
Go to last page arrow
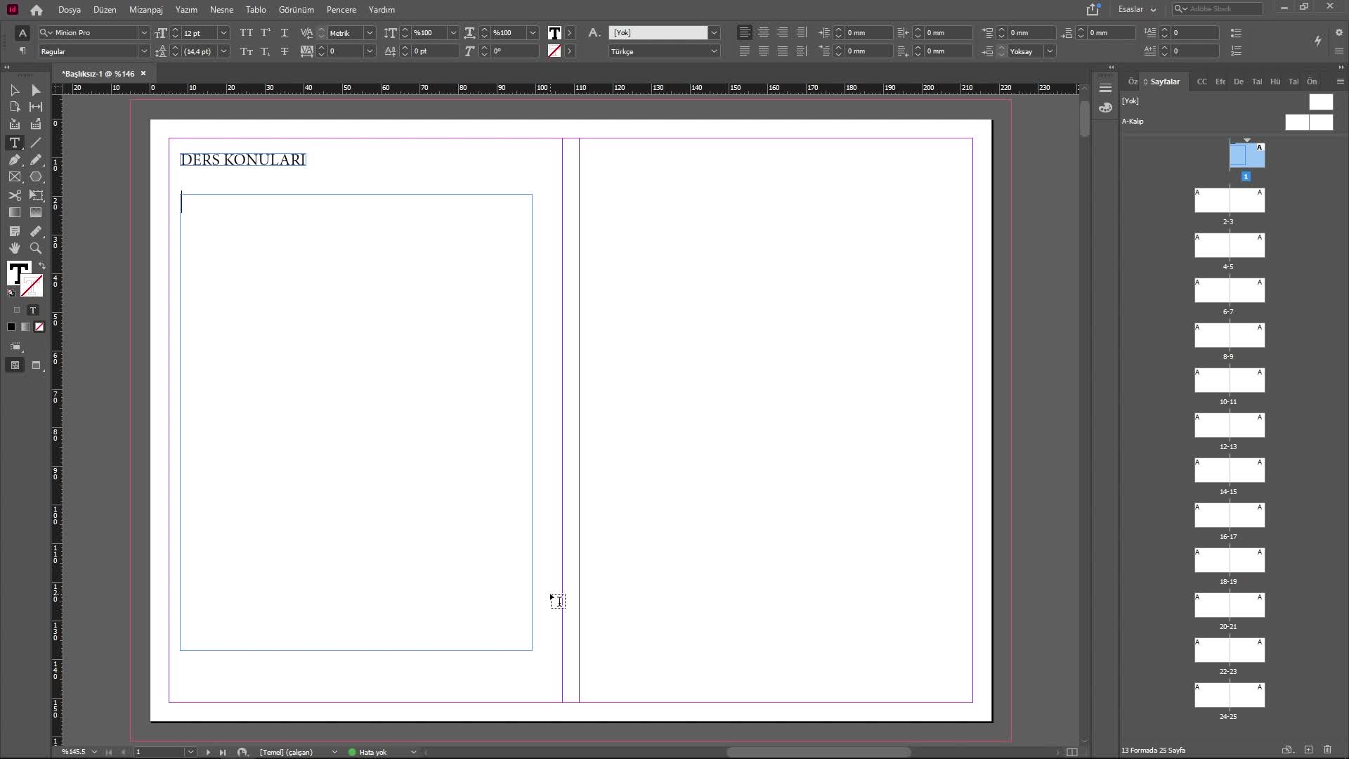click(x=223, y=752)
